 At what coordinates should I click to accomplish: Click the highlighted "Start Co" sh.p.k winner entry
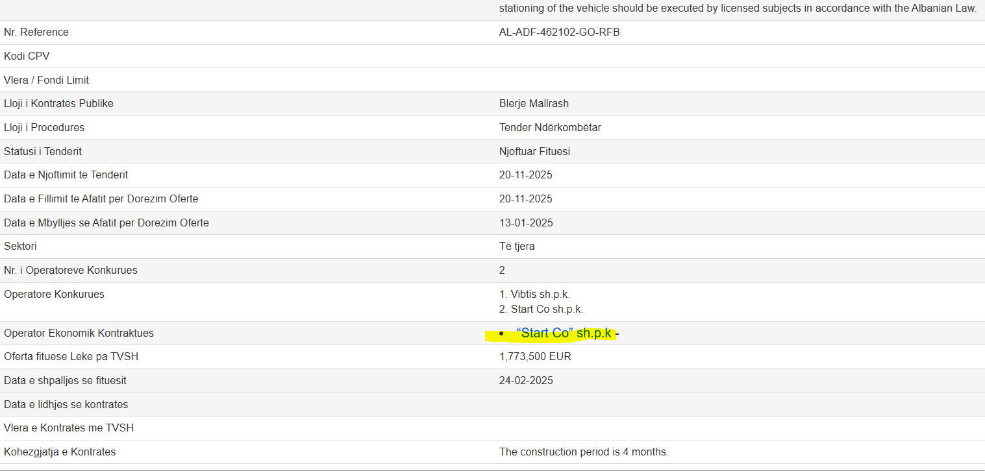pyautogui.click(x=566, y=333)
